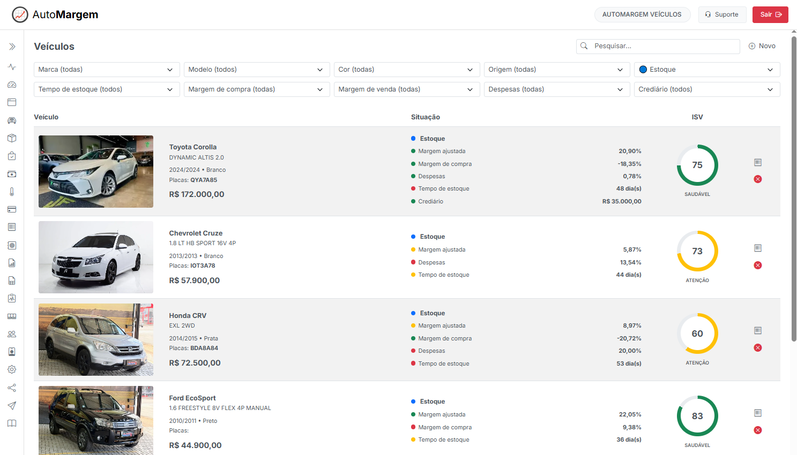Expand the Tempo de estoque filter
This screenshot has height=455, width=797.
point(106,89)
